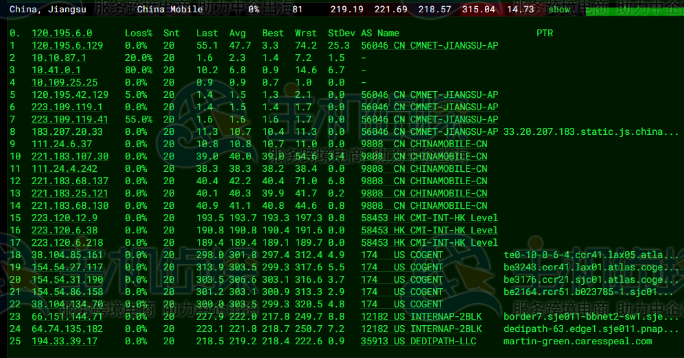Open INTERNAP-2BLK AS link on hop 23

click(421, 317)
